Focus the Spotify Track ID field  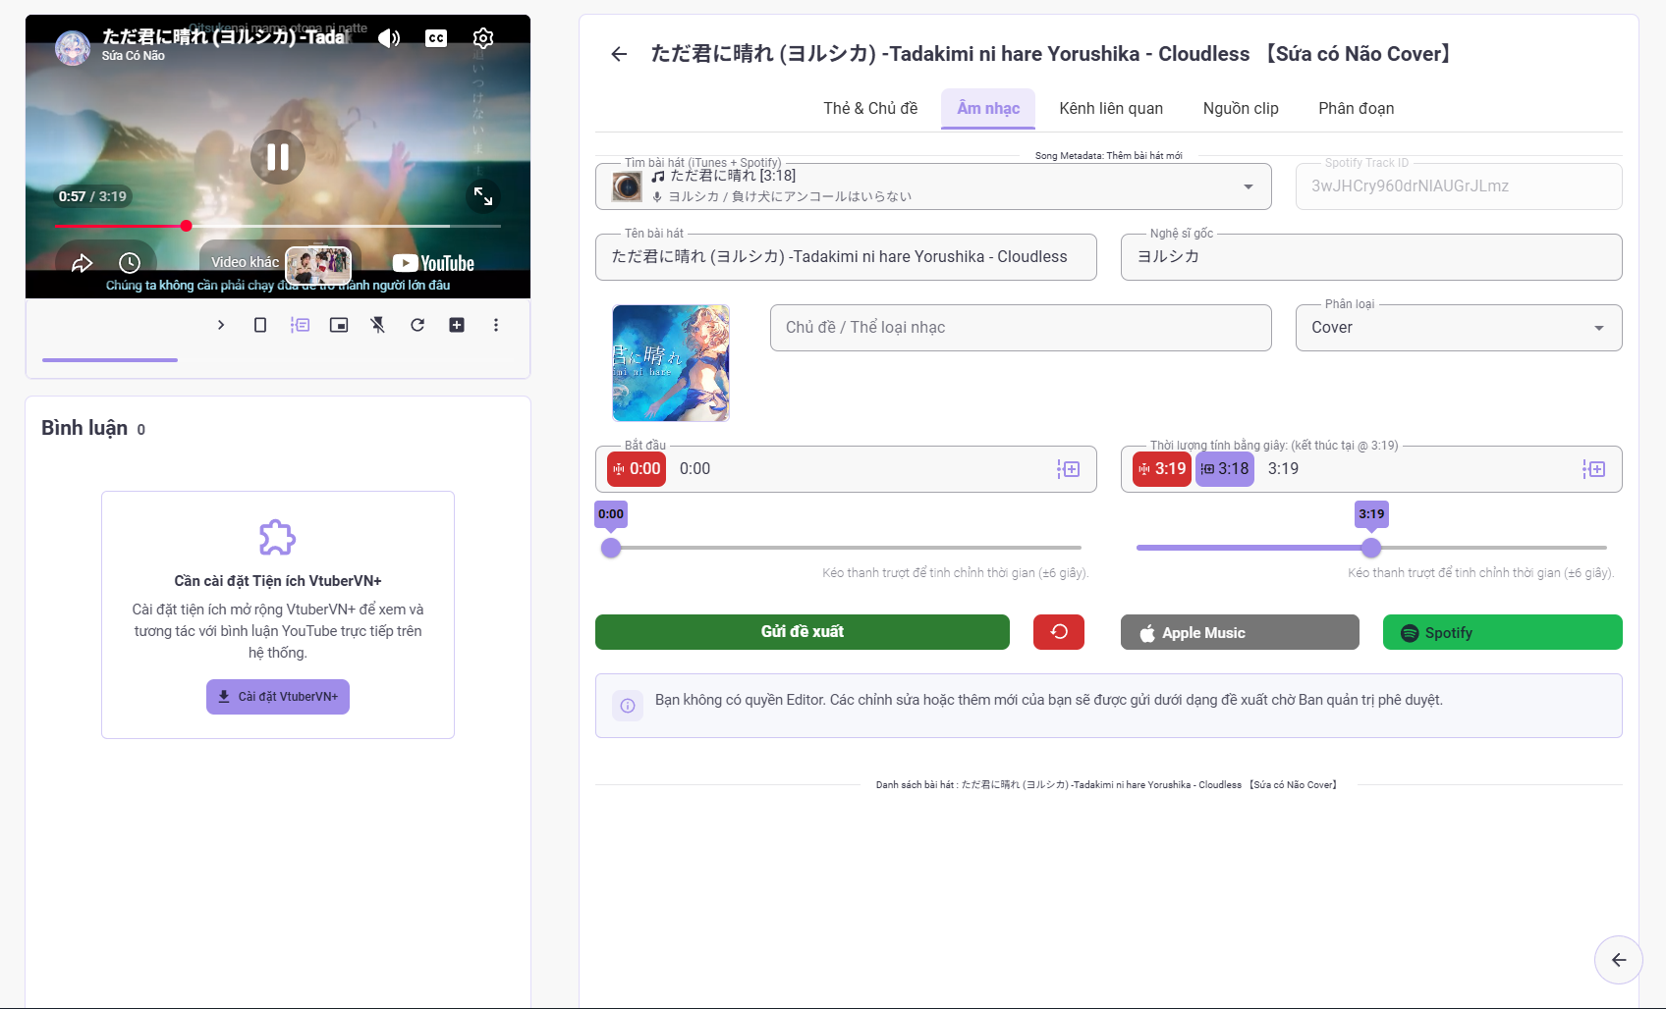point(1459,186)
